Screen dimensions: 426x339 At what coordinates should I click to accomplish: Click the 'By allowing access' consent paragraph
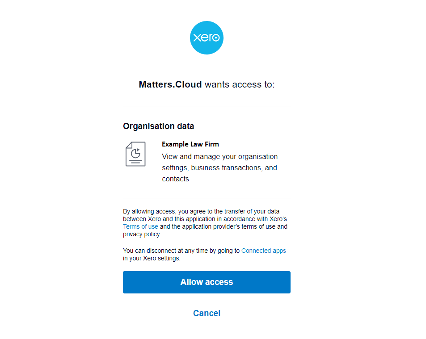coord(205,223)
